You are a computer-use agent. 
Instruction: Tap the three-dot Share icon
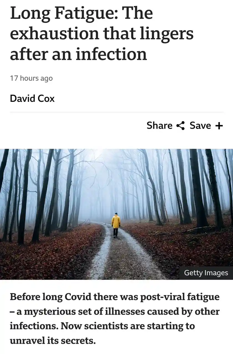[180, 126]
